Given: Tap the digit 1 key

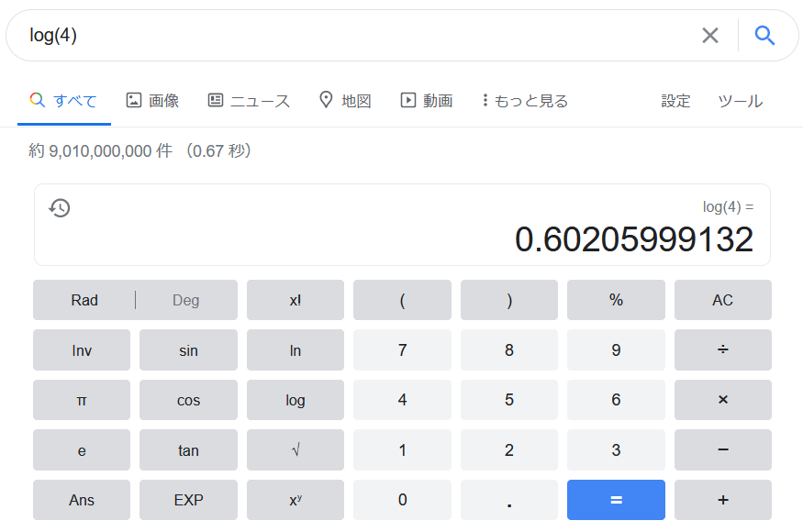Looking at the screenshot, I should tap(402, 450).
